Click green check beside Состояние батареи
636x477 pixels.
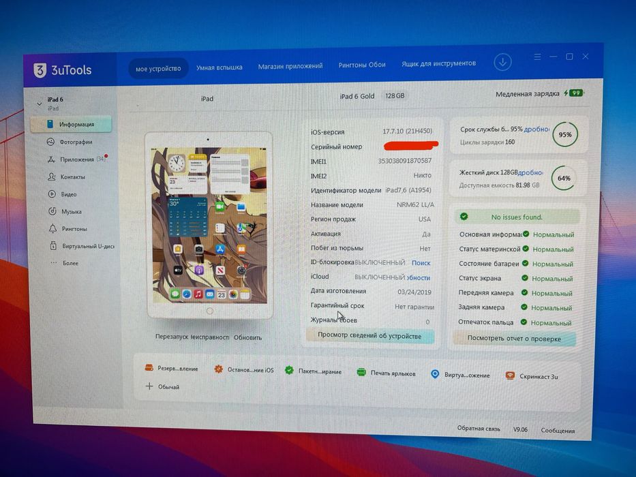pyautogui.click(x=526, y=263)
